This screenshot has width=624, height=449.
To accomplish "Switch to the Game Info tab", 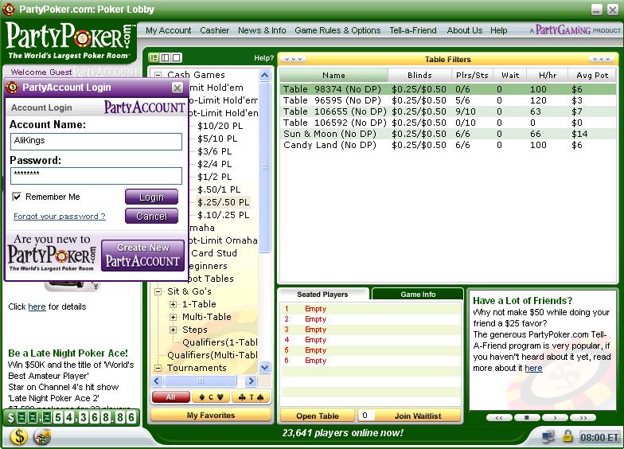I will (418, 295).
